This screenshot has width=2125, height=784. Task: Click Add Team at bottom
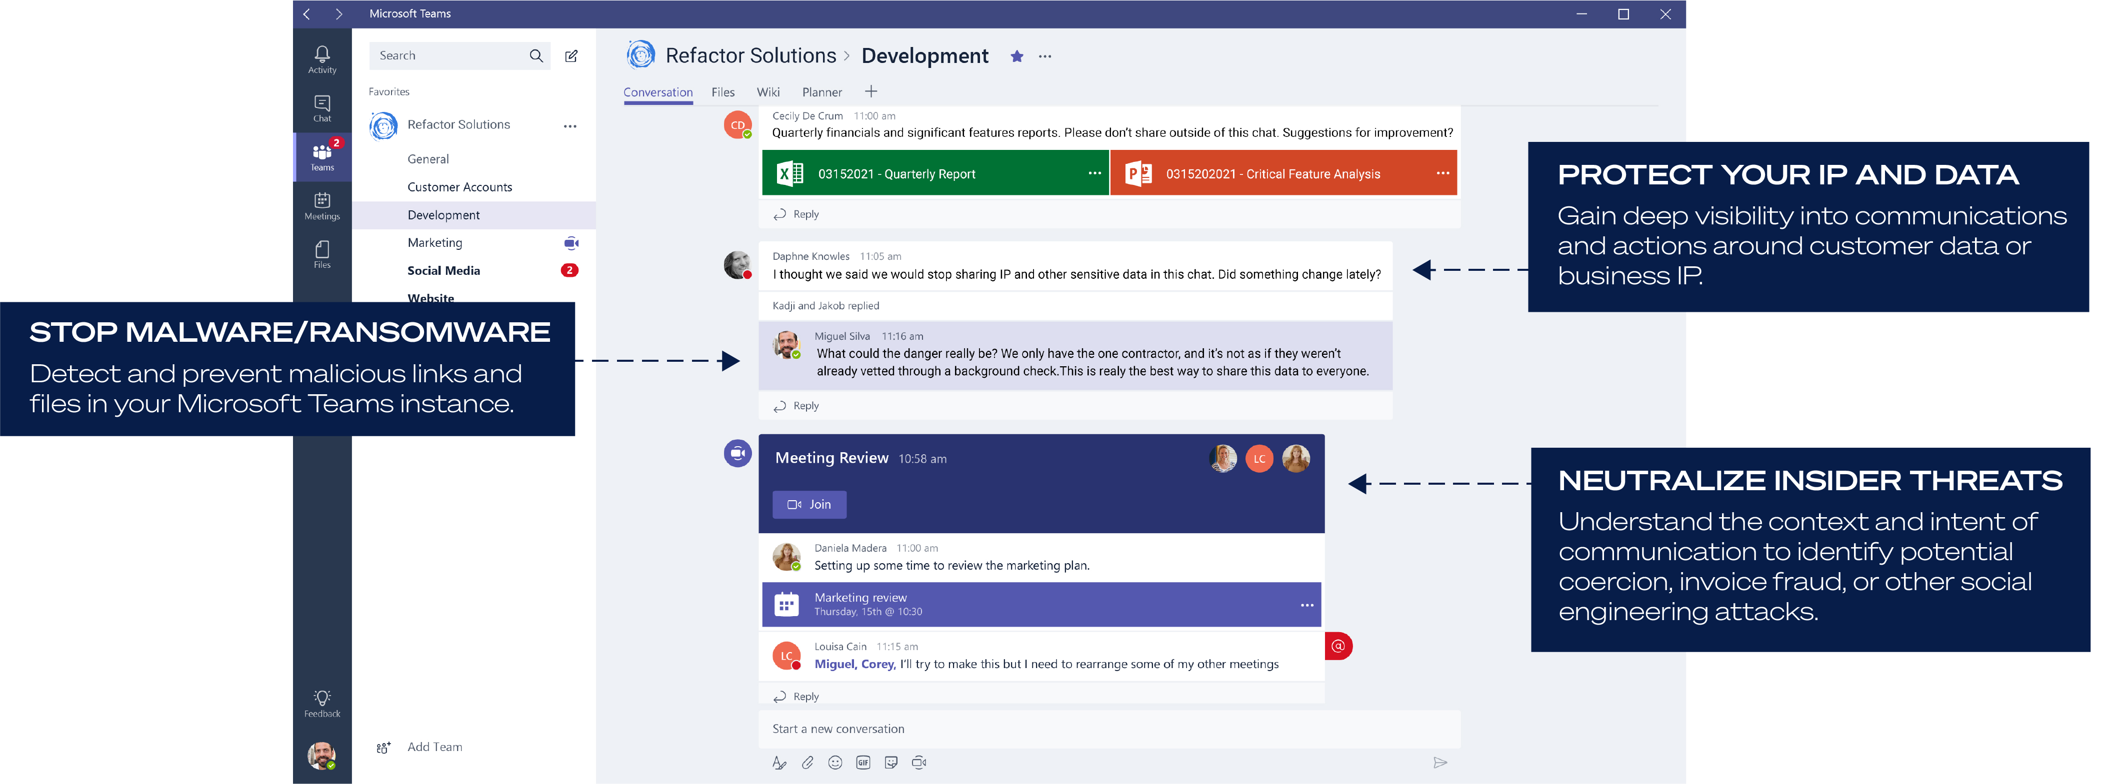tap(420, 747)
